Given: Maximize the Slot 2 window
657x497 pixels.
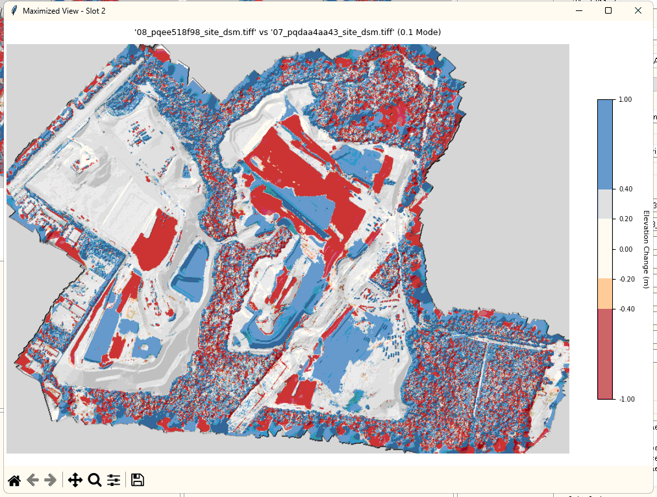Looking at the screenshot, I should tap(608, 10).
